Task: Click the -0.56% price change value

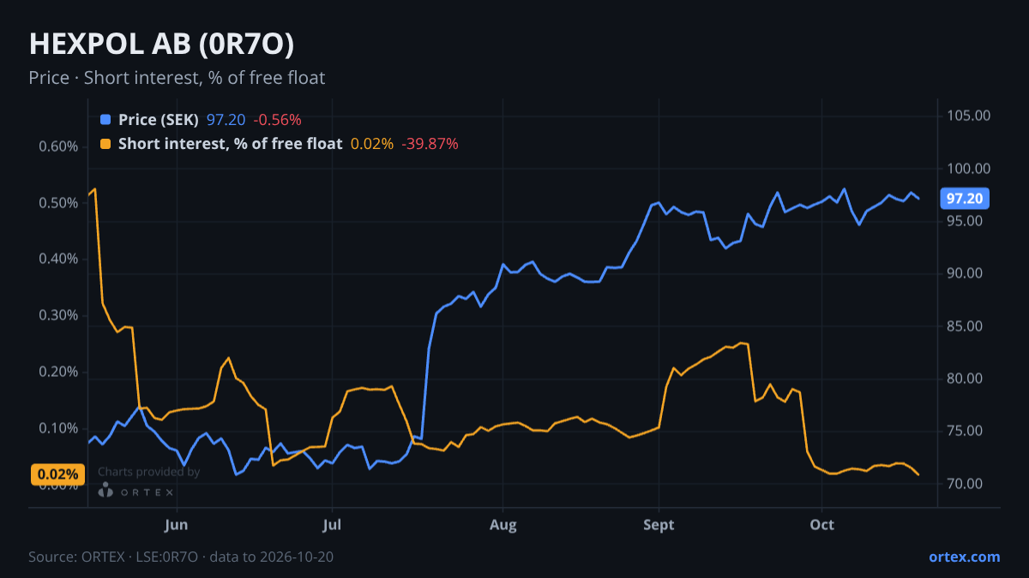Action: pos(277,120)
